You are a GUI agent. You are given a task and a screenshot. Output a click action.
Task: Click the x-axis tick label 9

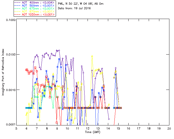tap(57, 128)
